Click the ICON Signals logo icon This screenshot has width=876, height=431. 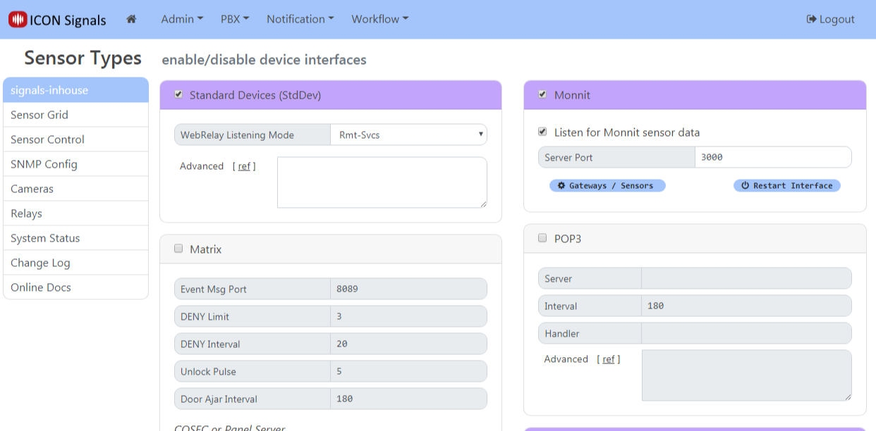coord(18,20)
